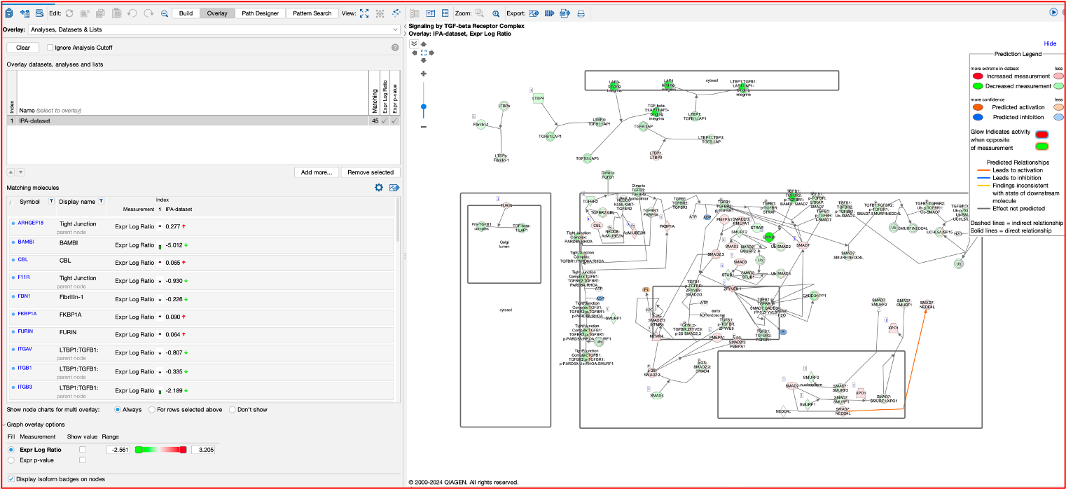
Task: Click the round play icon at top right
Action: pos(1053,12)
